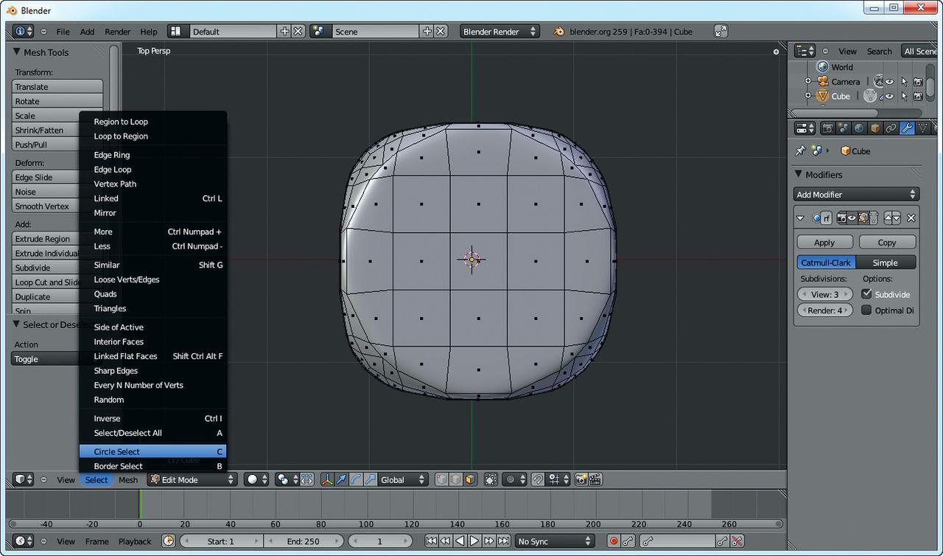Play the timeline animation forward
Viewport: 943px width, 556px height.
[x=474, y=541]
